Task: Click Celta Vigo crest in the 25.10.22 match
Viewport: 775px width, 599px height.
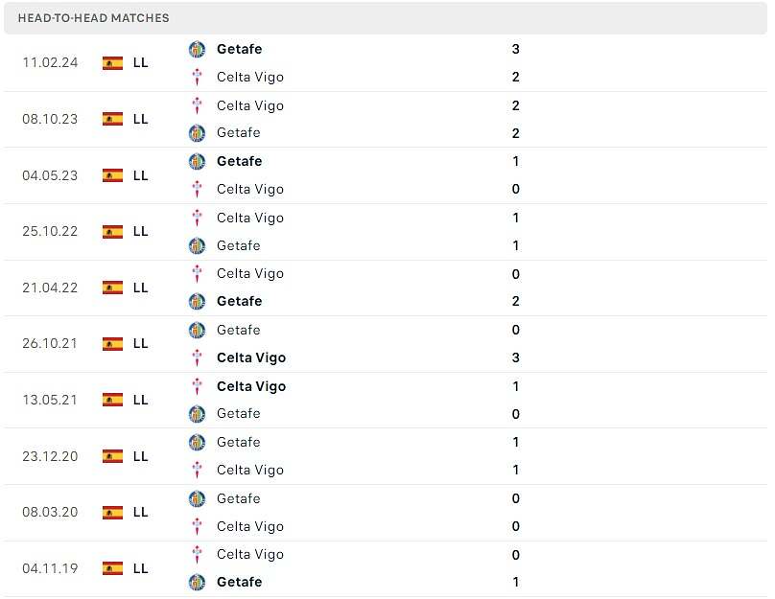Action: 197,218
